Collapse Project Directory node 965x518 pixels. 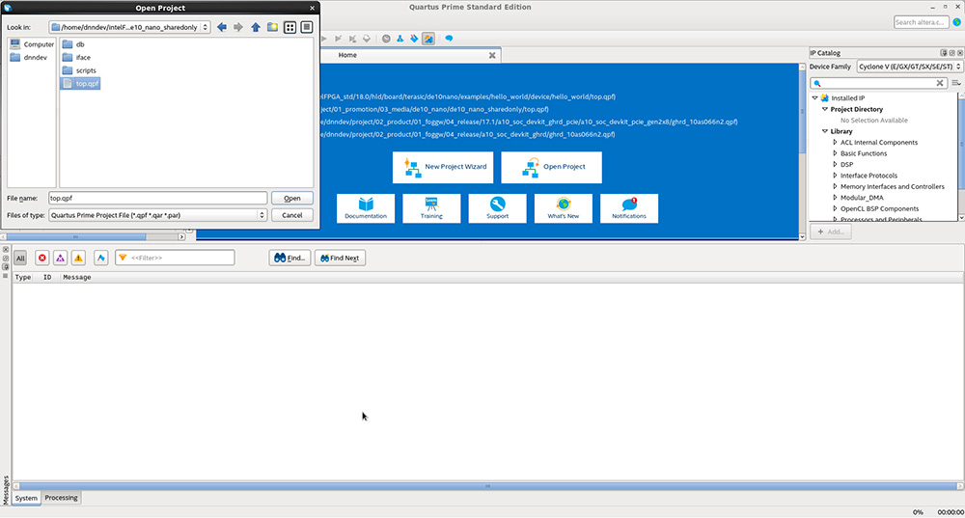pos(825,109)
